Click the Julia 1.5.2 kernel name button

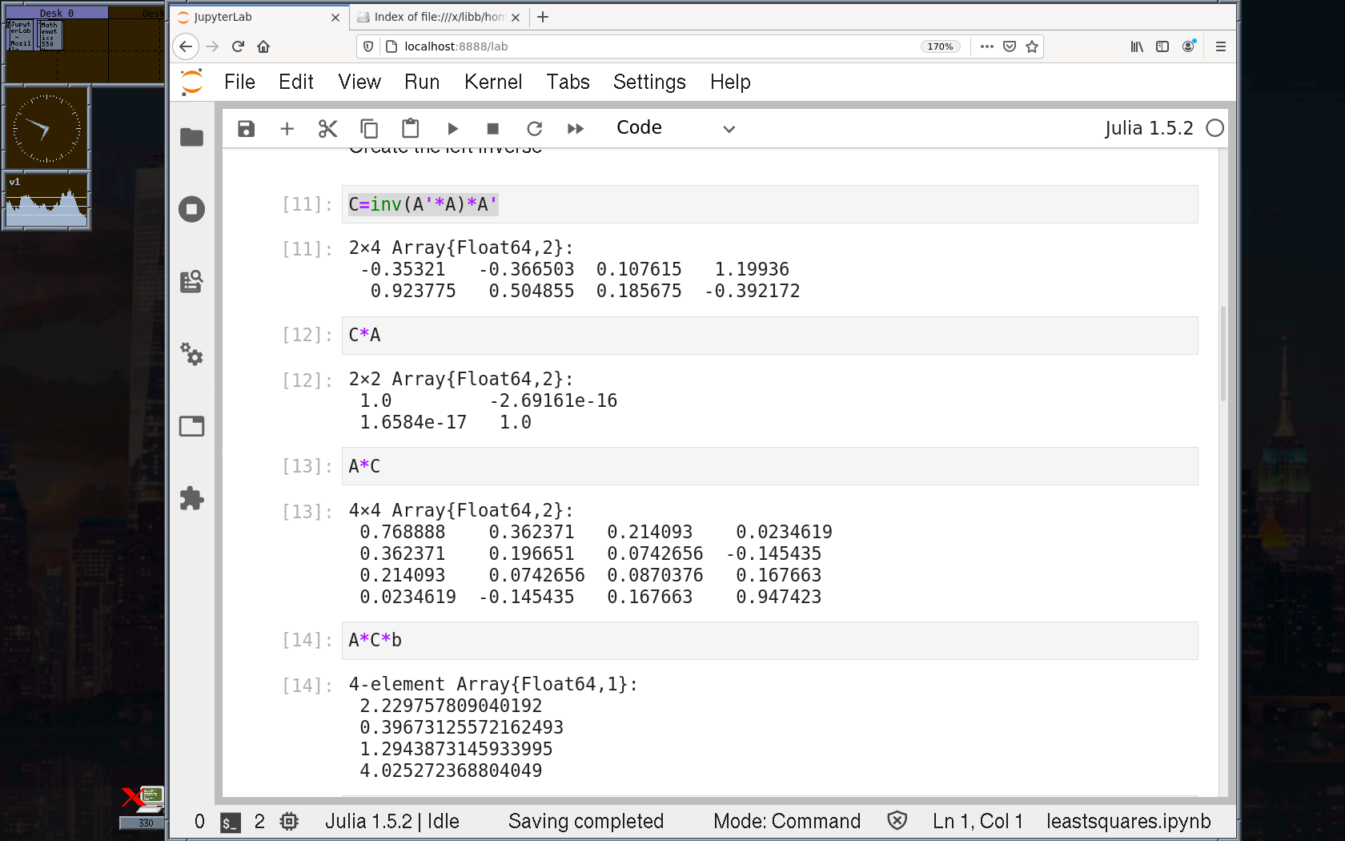click(x=1148, y=128)
